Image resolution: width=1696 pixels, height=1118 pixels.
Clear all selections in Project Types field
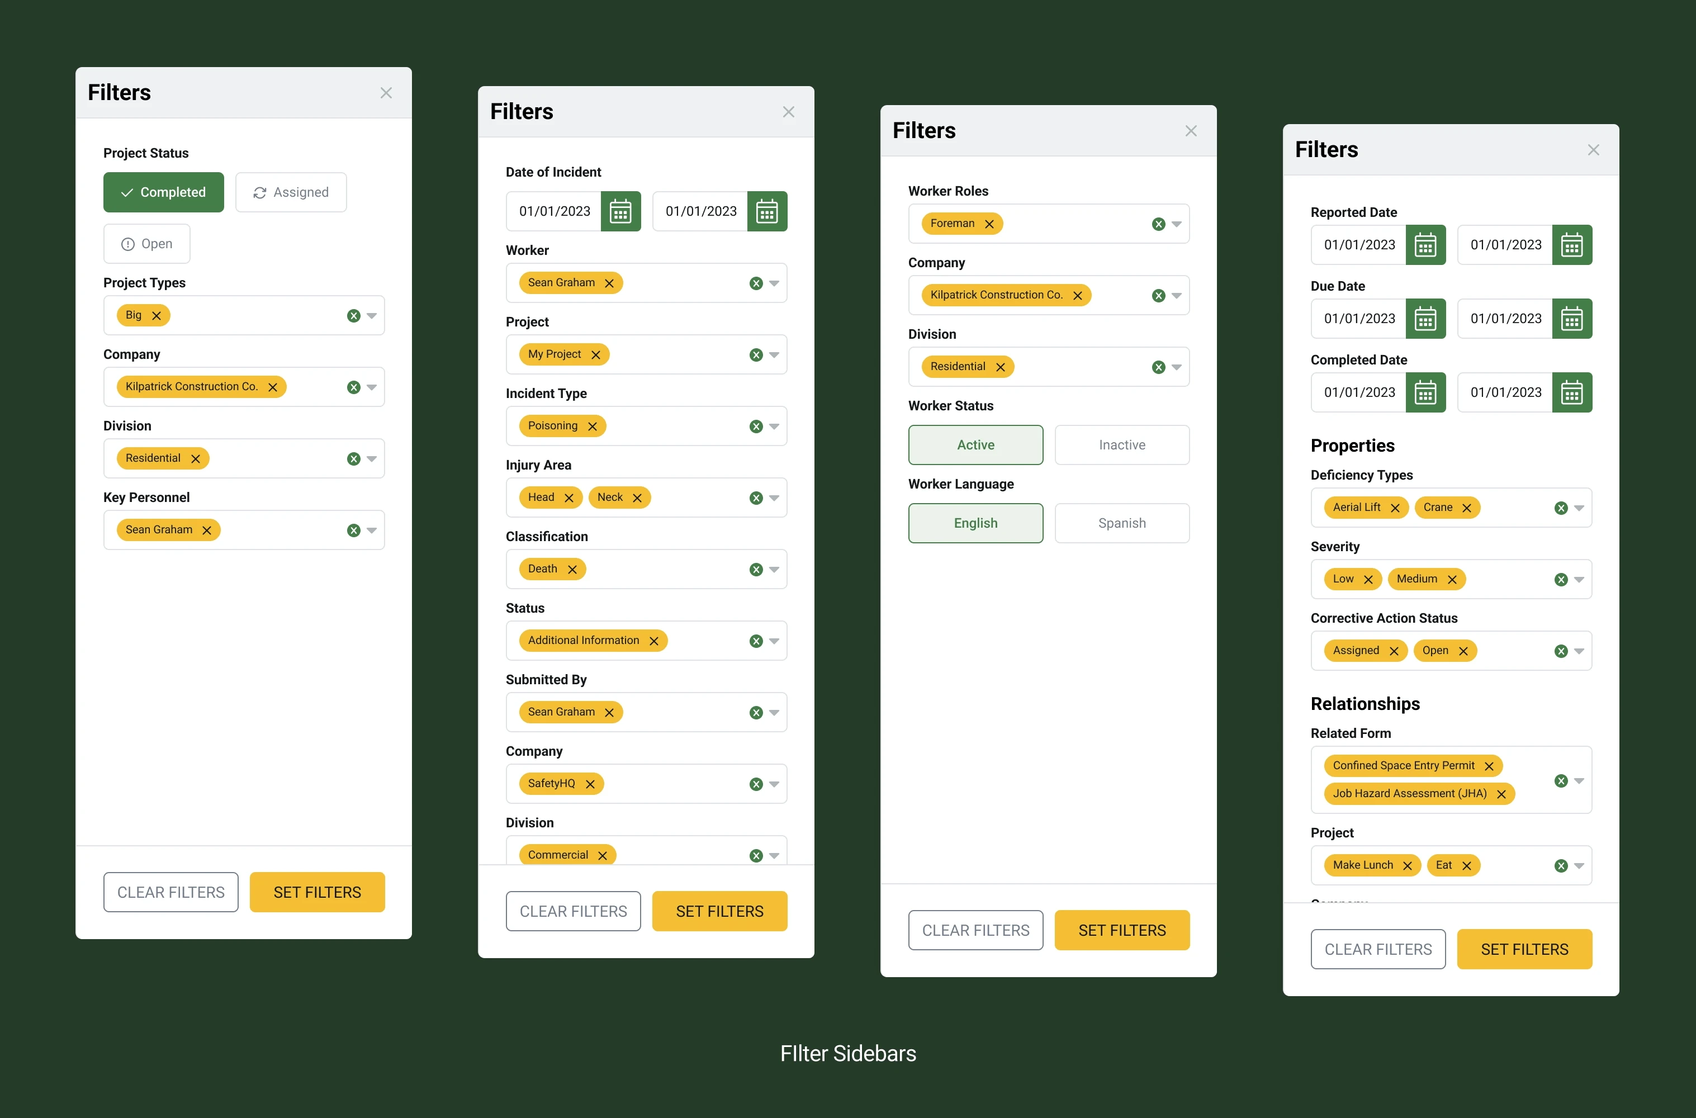(354, 316)
